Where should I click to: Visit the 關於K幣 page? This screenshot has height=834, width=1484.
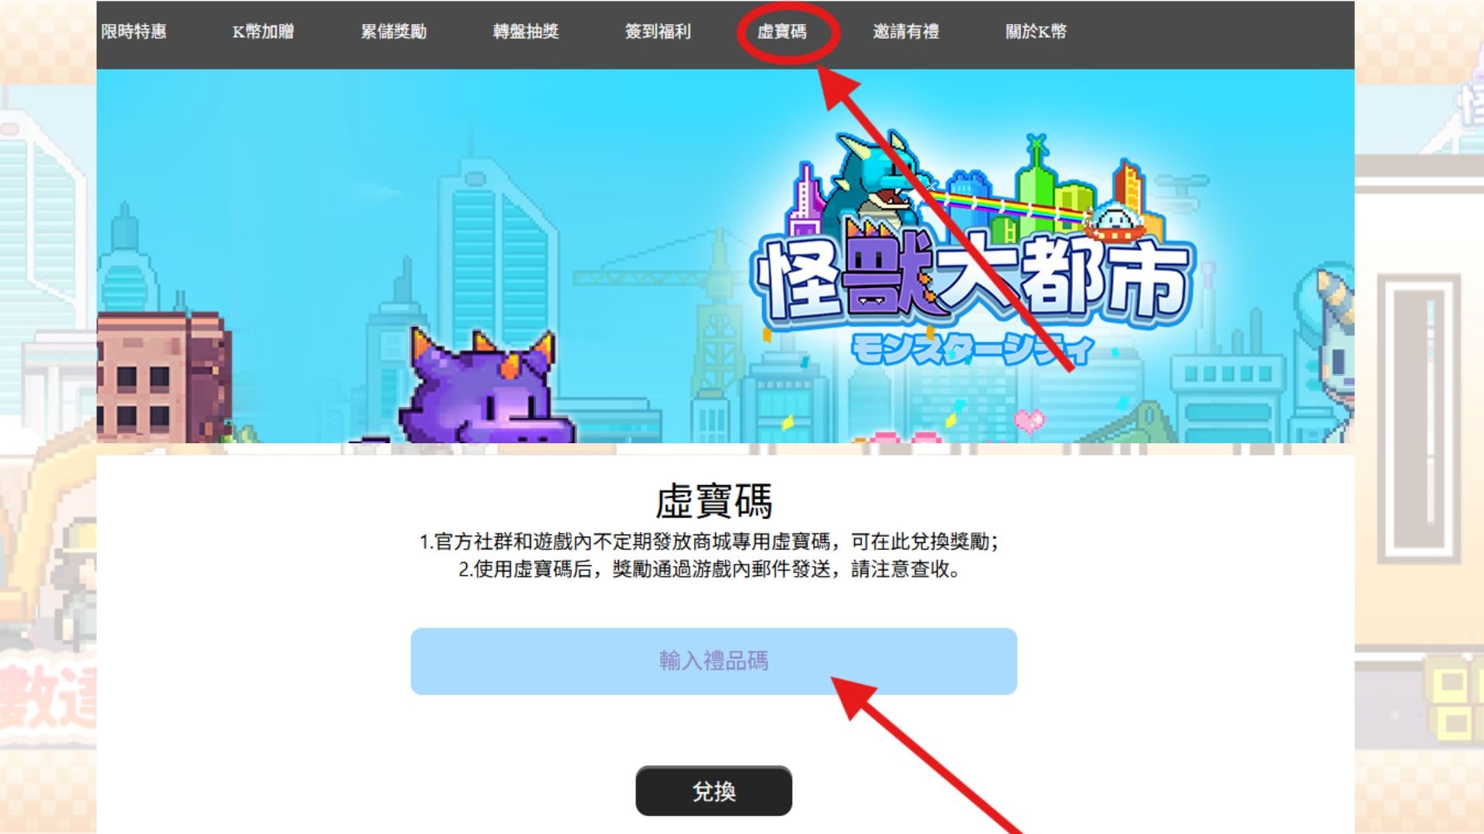tap(1036, 32)
